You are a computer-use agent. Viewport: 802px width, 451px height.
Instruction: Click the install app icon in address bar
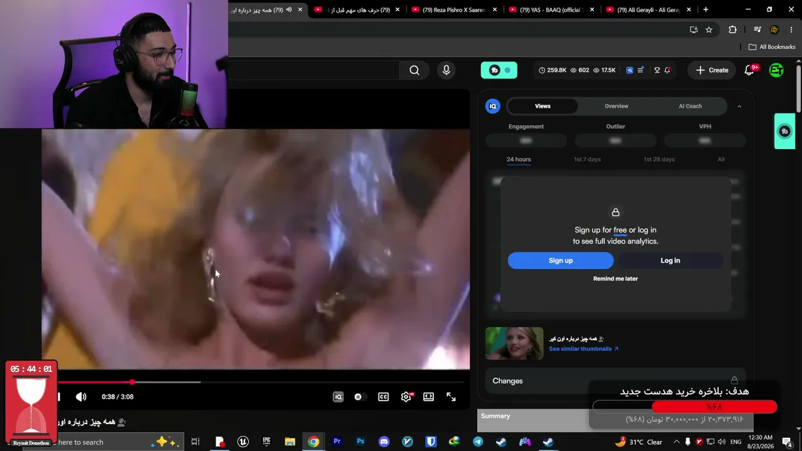(694, 29)
